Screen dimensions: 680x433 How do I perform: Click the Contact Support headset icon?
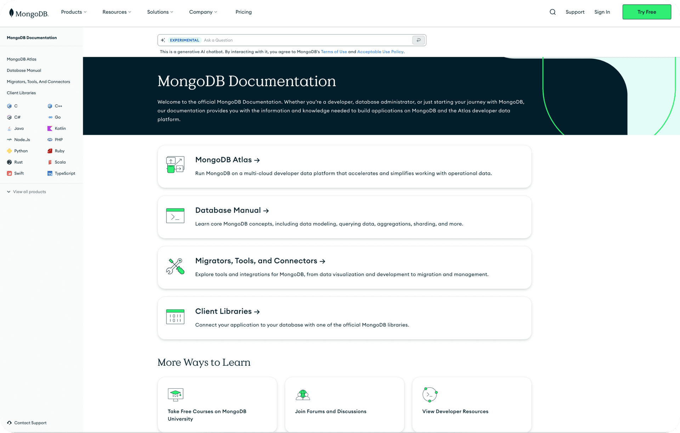pyautogui.click(x=9, y=423)
